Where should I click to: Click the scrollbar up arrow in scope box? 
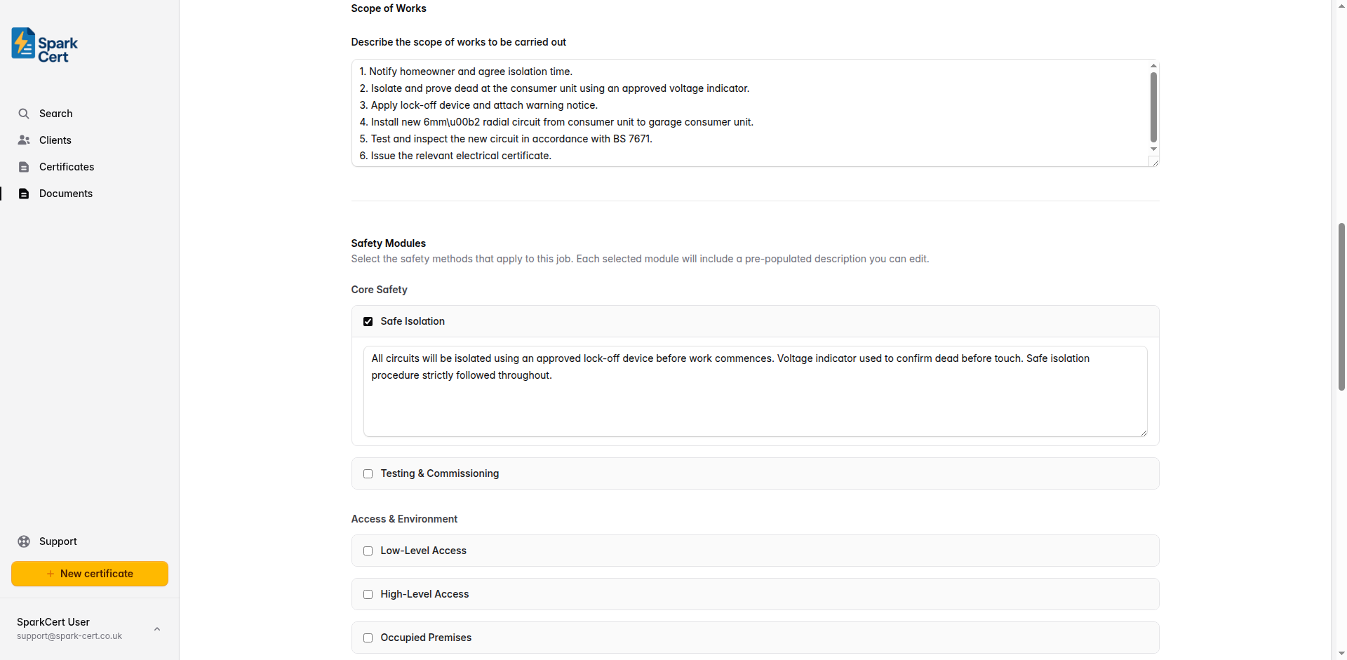tap(1153, 66)
